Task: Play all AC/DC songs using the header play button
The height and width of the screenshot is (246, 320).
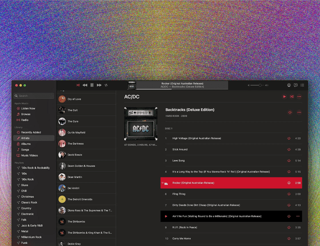Action: point(284,97)
